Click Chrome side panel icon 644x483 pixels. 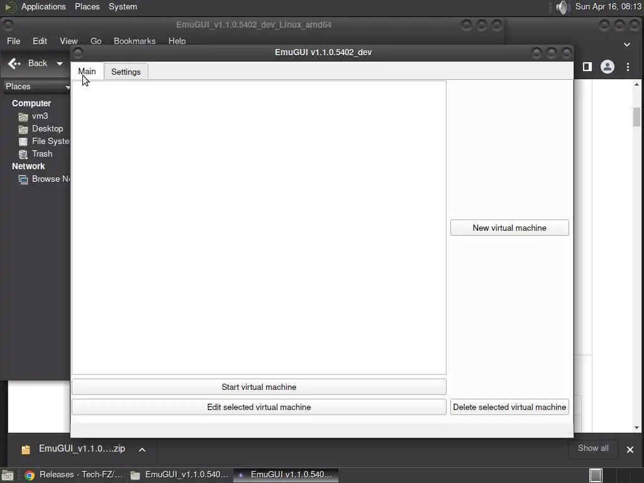[x=587, y=67]
